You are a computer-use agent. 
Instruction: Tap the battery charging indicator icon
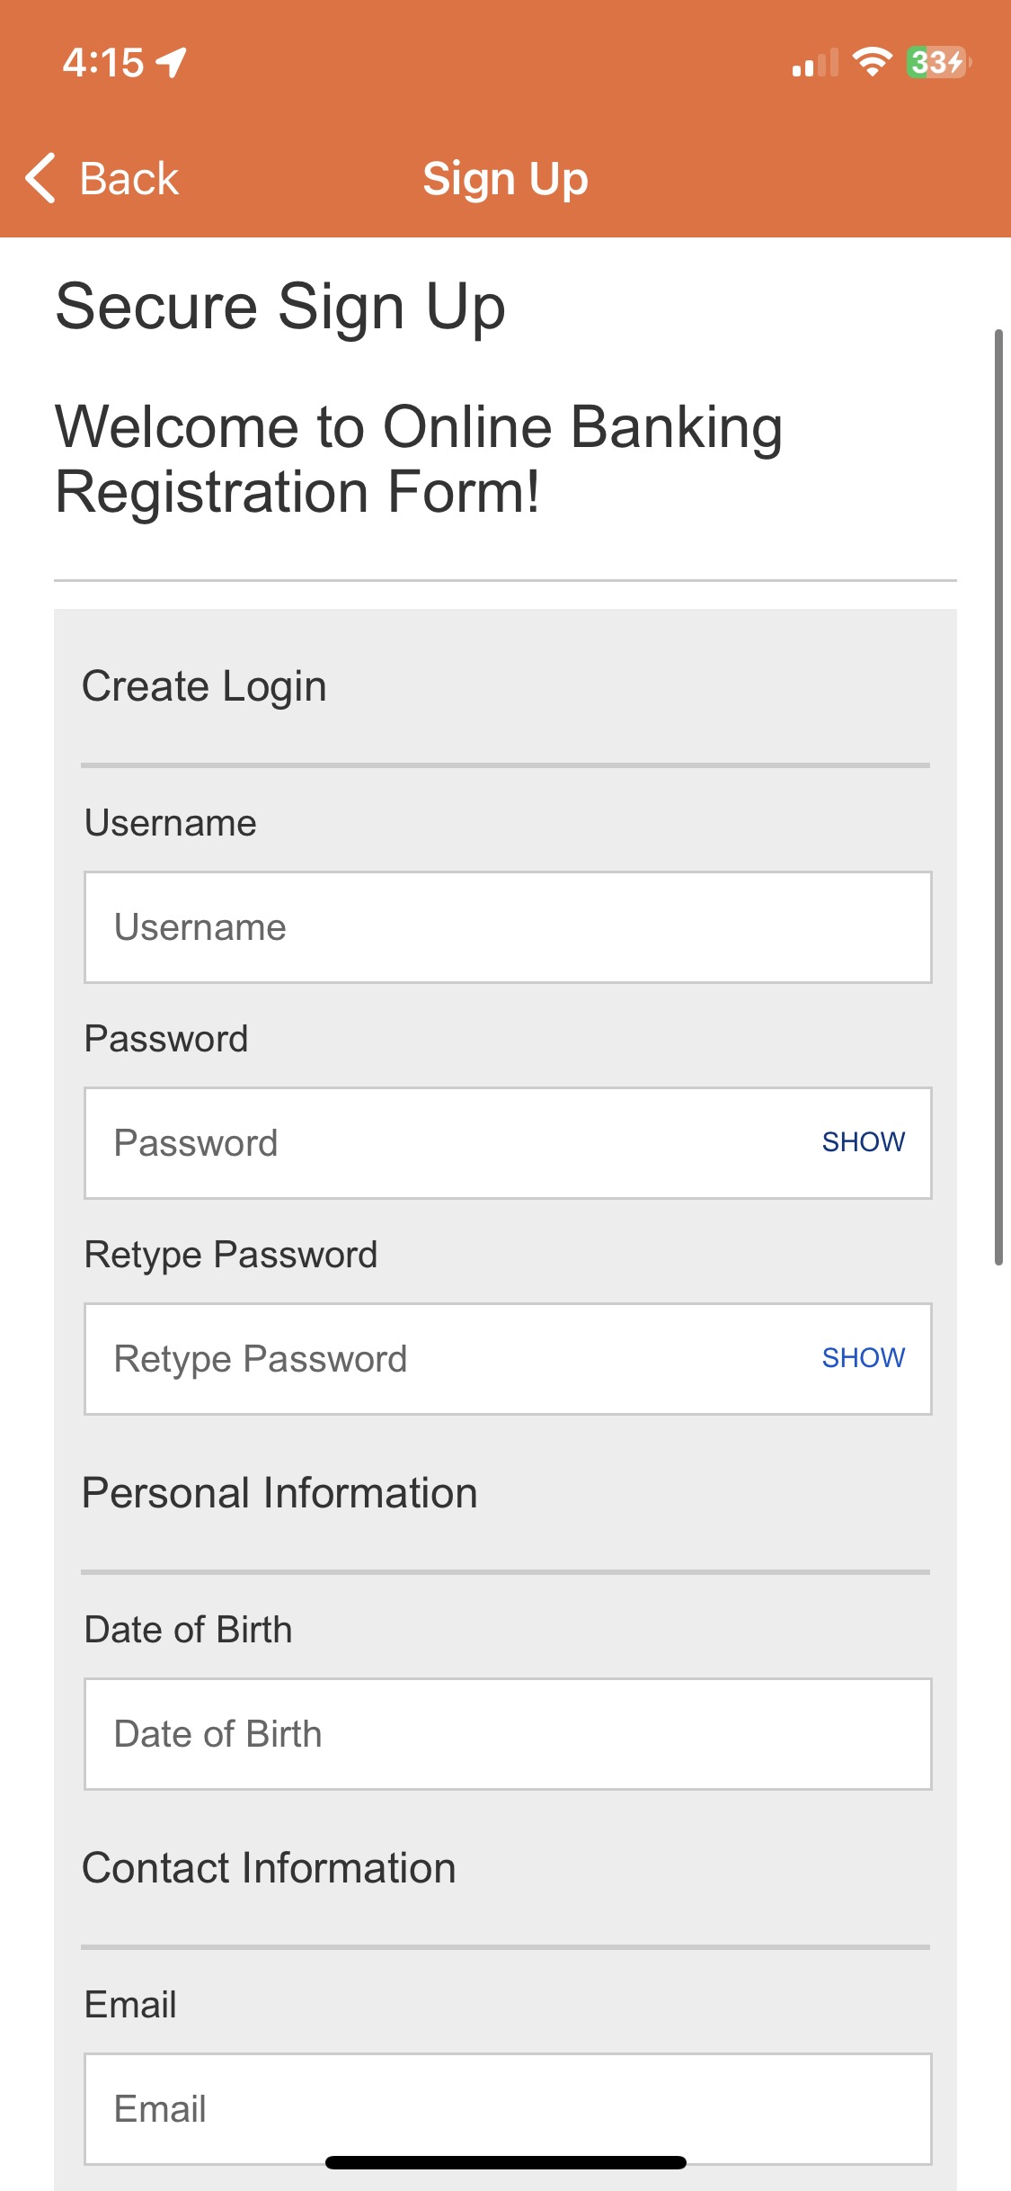(x=937, y=62)
